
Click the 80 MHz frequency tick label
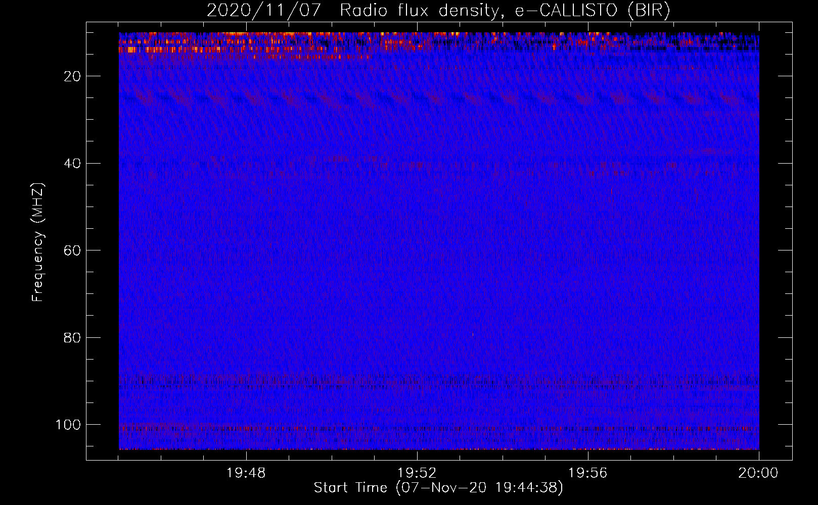[73, 337]
